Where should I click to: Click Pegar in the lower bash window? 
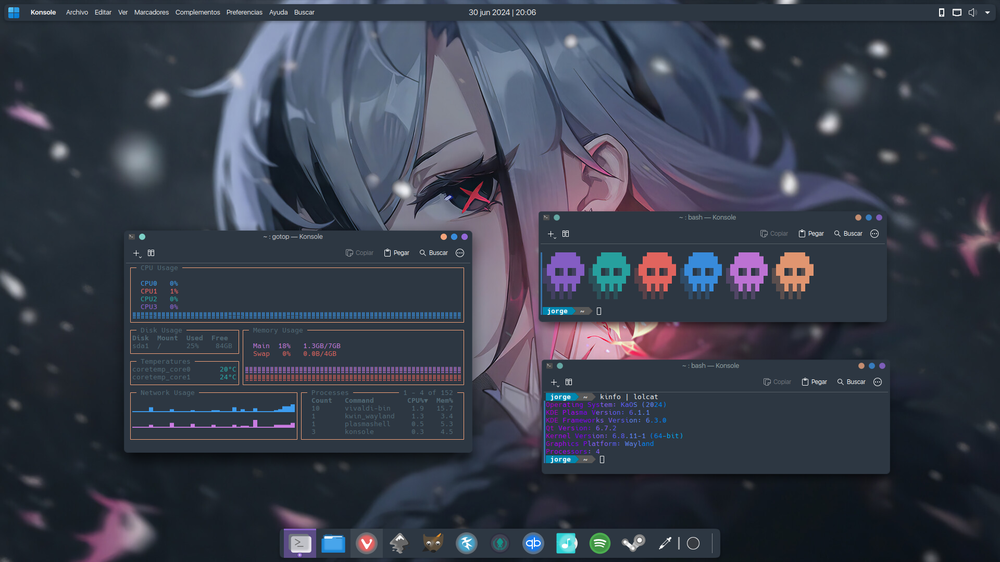click(815, 382)
